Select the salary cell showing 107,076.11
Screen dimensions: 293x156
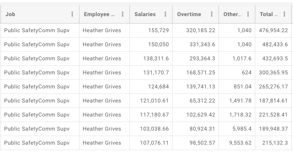(151, 143)
